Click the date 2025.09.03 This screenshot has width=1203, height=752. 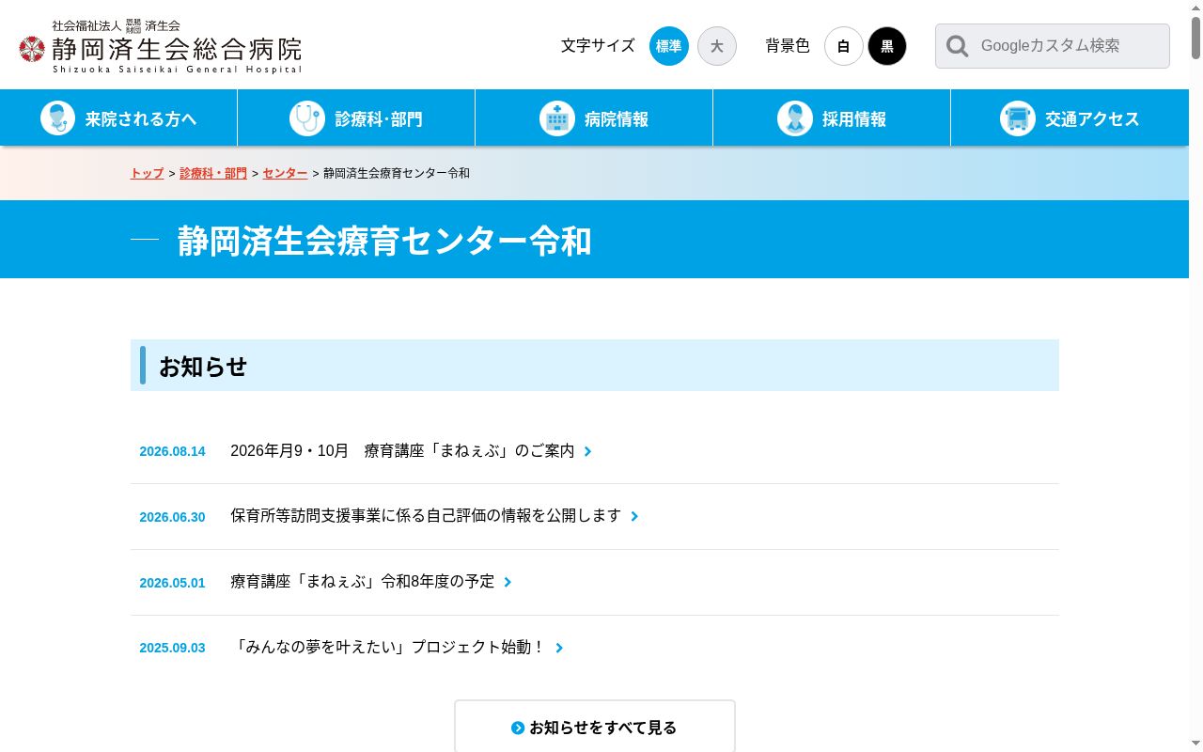172,648
